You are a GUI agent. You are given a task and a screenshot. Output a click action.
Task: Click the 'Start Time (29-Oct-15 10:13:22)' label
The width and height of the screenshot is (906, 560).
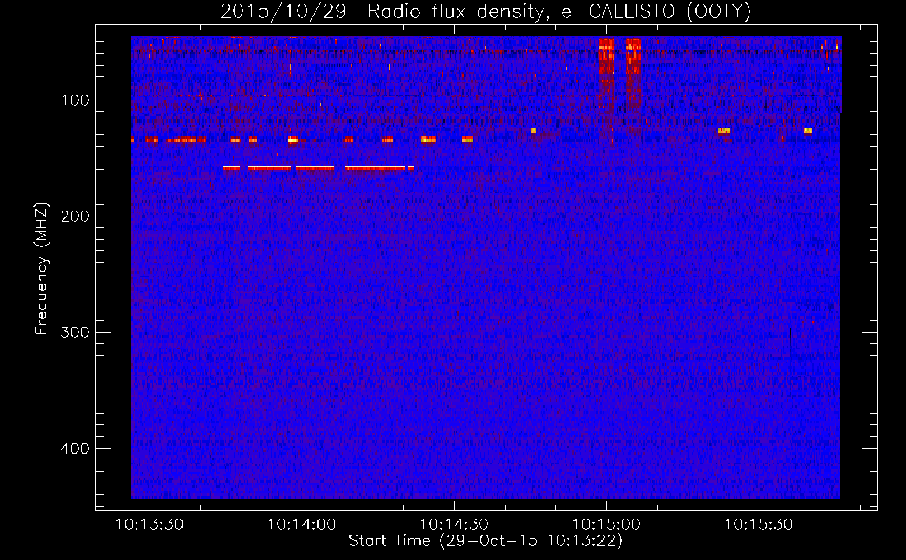(x=485, y=541)
